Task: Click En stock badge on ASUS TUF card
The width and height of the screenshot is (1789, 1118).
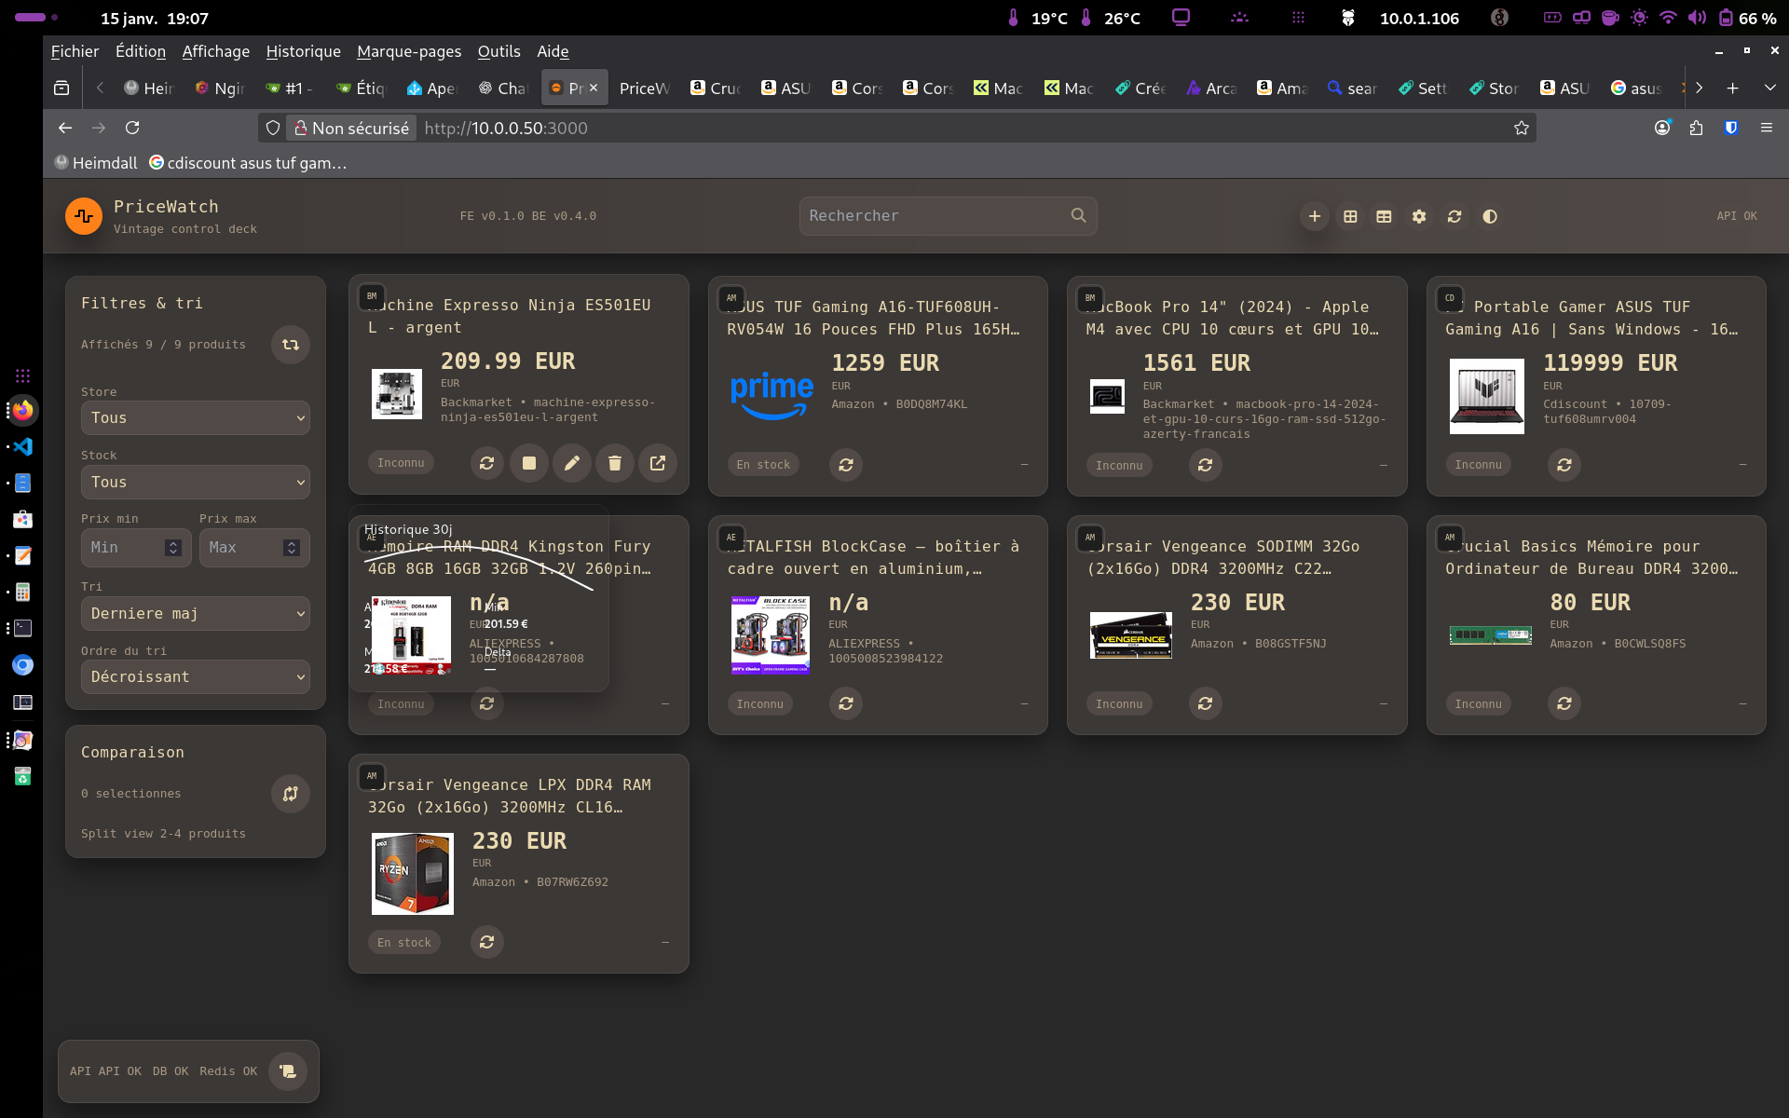Action: click(762, 465)
